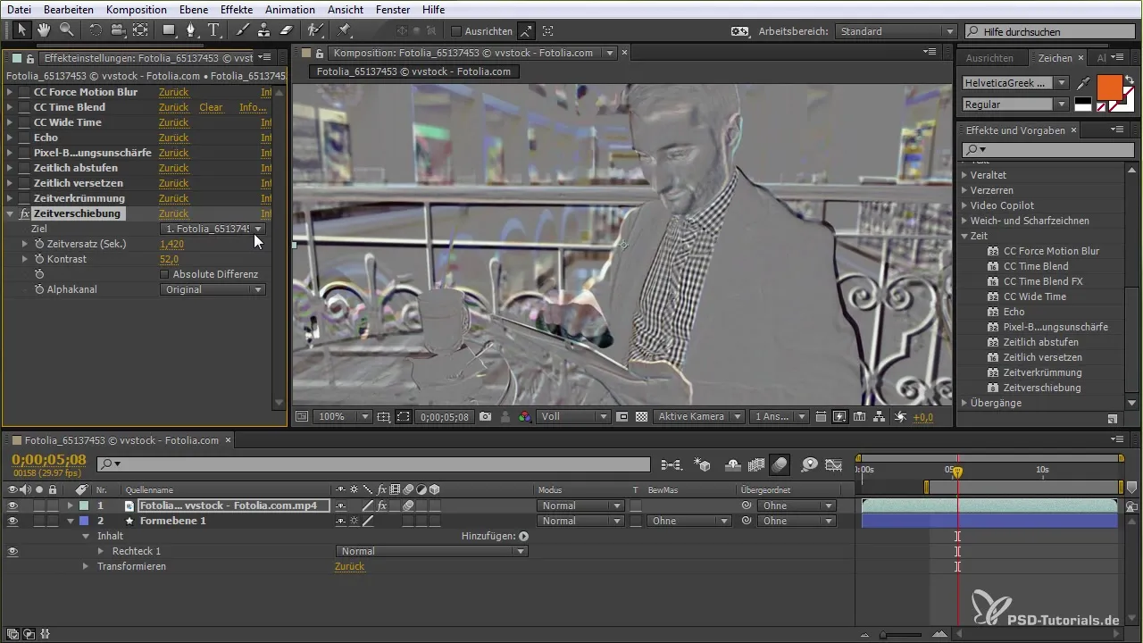Select the Hand tool
The image size is (1143, 643).
44,30
